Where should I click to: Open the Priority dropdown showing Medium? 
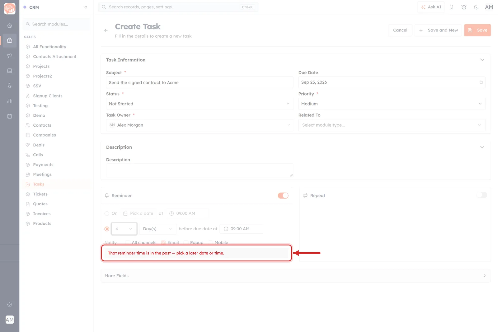click(x=392, y=104)
